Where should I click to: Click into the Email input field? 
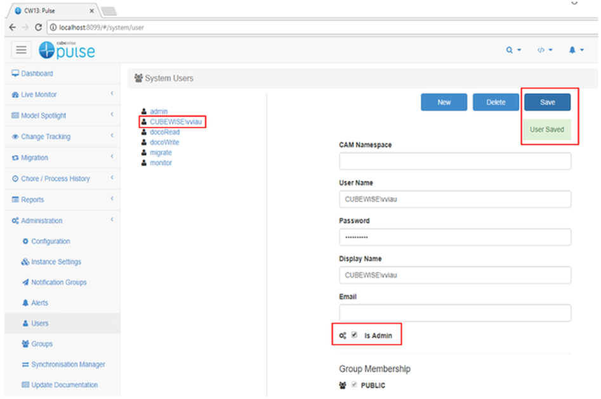(454, 313)
